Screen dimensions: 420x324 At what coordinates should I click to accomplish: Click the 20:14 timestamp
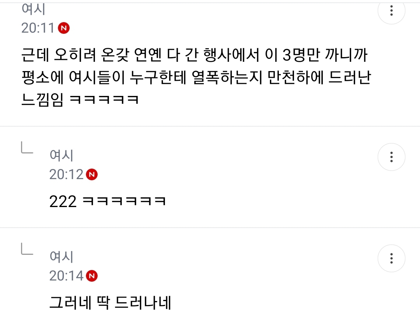tap(66, 276)
